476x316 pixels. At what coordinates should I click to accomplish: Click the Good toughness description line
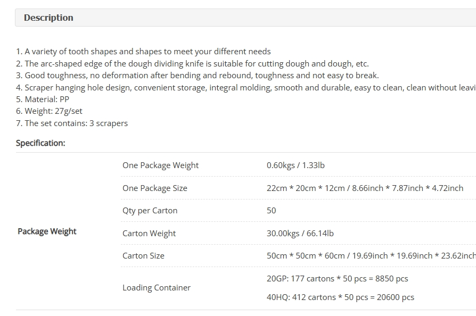point(198,76)
